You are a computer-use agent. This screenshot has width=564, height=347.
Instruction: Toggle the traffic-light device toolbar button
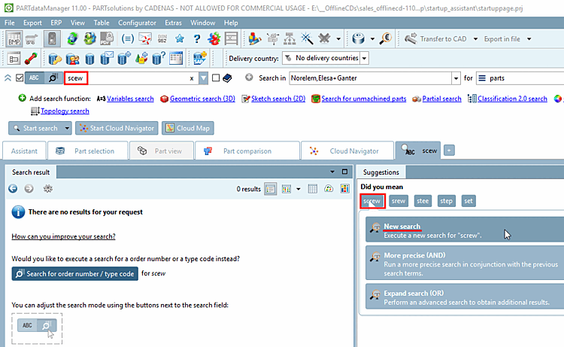52,38
